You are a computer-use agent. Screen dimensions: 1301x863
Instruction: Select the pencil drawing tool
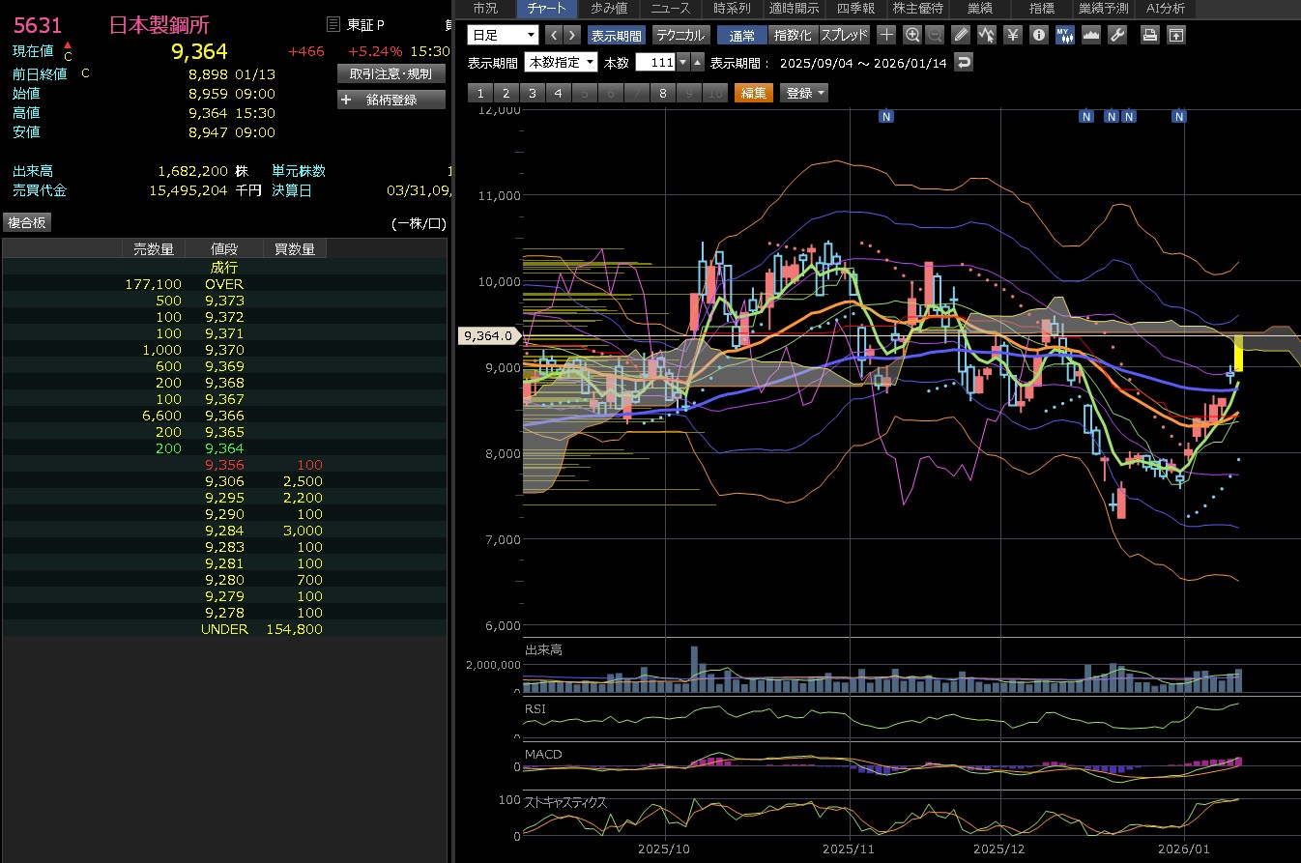click(960, 35)
